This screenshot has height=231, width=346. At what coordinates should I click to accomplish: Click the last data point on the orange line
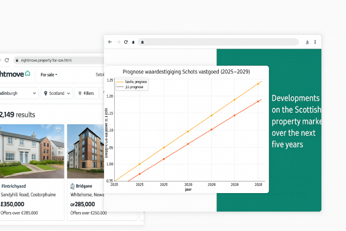pyautogui.click(x=258, y=84)
